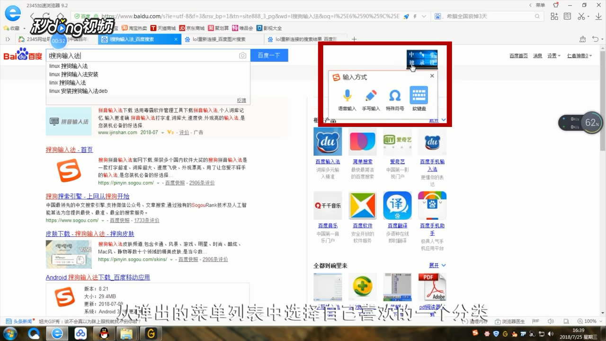Image resolution: width=606 pixels, height=341 pixels.
Task: Open the undo closed tab dropdown
Action: tap(597, 39)
